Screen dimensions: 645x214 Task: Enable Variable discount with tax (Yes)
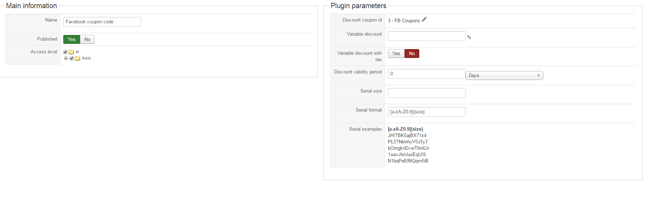point(396,53)
